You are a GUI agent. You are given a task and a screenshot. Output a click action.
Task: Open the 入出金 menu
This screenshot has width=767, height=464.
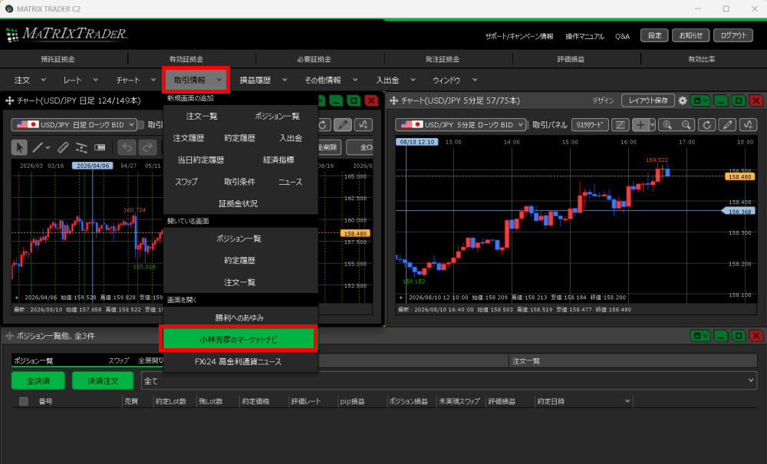[x=395, y=81]
